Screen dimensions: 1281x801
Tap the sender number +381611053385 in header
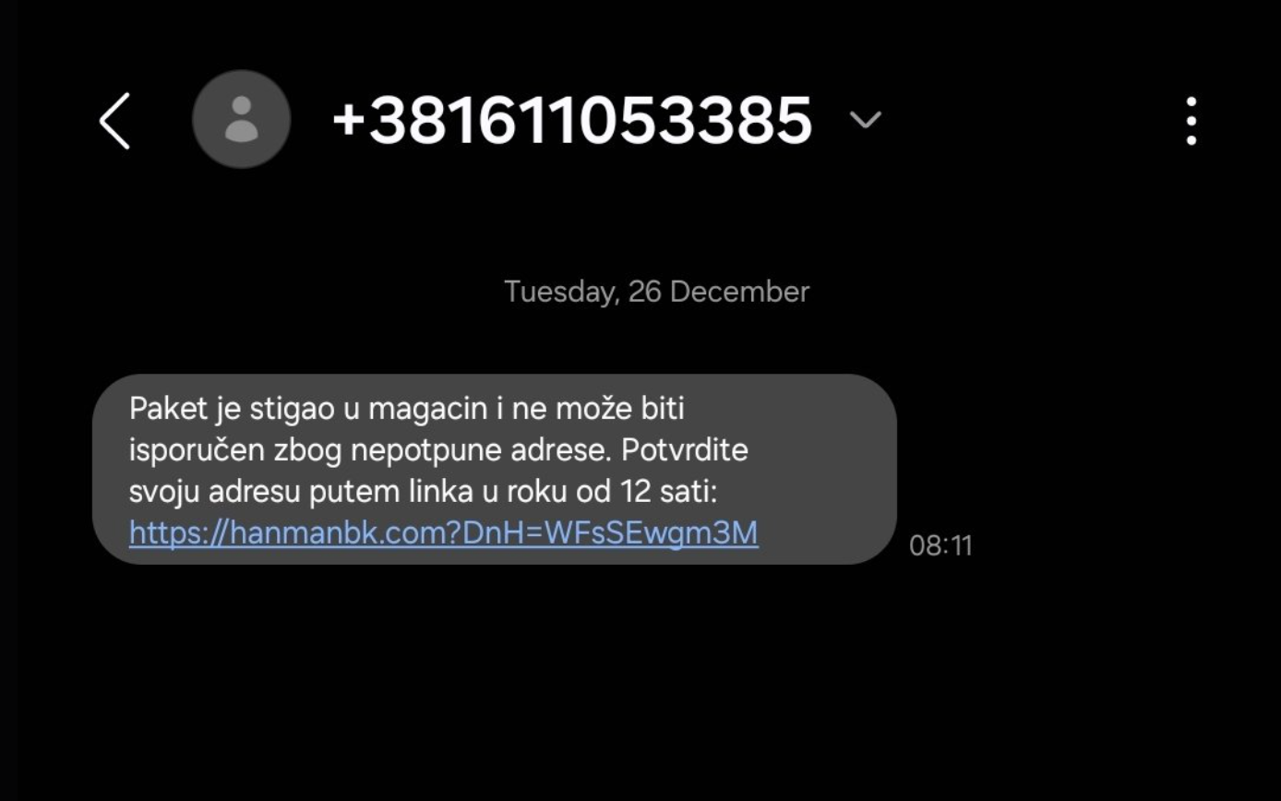[571, 121]
